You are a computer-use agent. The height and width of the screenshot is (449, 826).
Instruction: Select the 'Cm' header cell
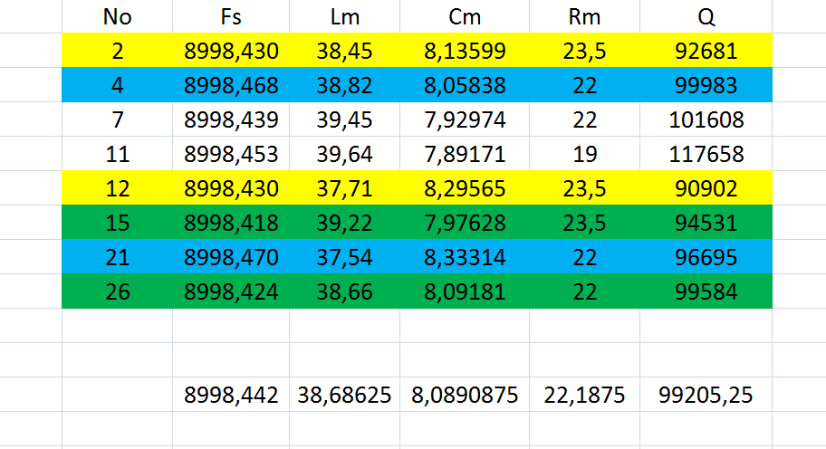(x=465, y=16)
